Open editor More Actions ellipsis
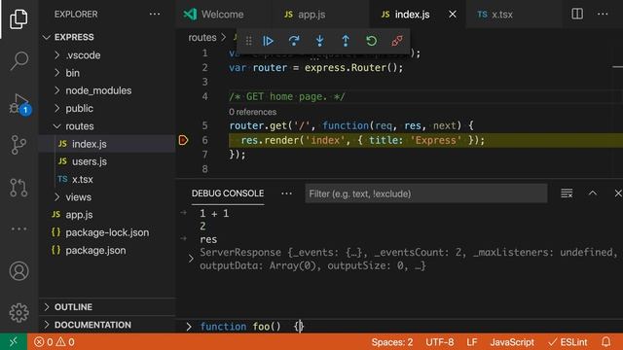This screenshot has height=350, width=623. pyautogui.click(x=603, y=14)
